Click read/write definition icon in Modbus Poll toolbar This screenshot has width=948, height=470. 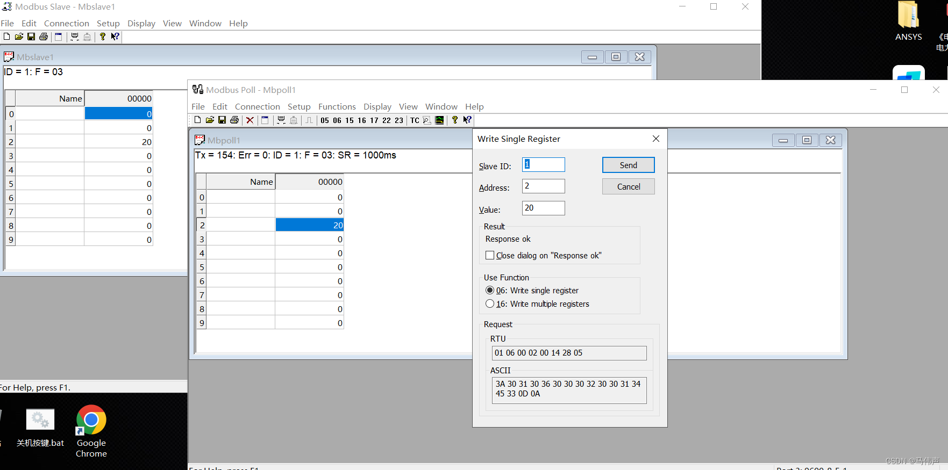tap(265, 120)
